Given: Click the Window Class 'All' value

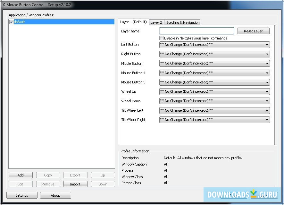Looking at the screenshot, I should (x=166, y=177).
